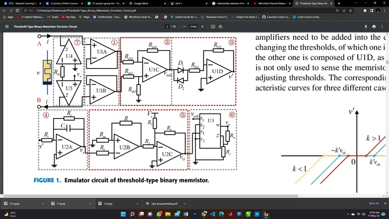Open Microsoft Word from taskbar
This screenshot has width=389, height=219.
point(186,214)
